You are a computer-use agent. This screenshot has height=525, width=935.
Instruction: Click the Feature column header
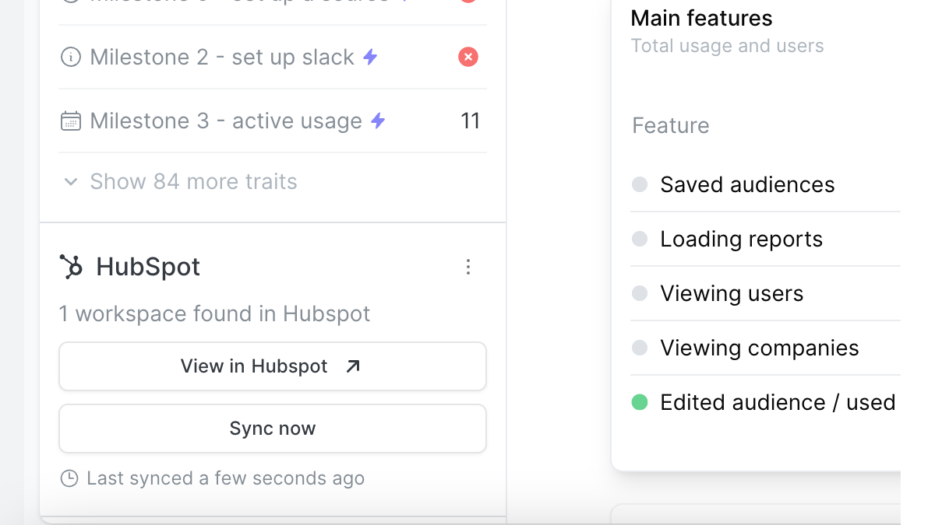[x=670, y=125]
